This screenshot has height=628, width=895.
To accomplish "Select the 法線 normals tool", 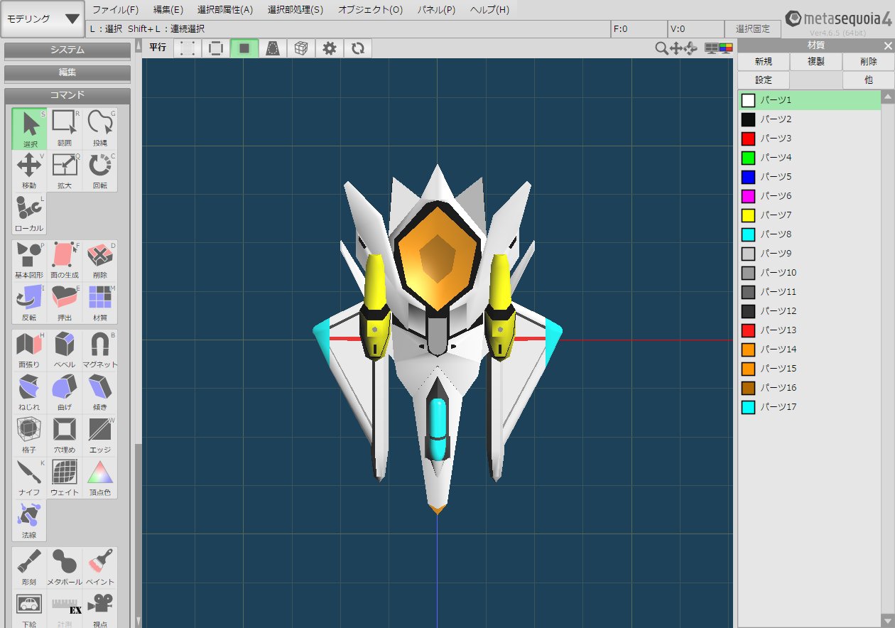I will [29, 521].
